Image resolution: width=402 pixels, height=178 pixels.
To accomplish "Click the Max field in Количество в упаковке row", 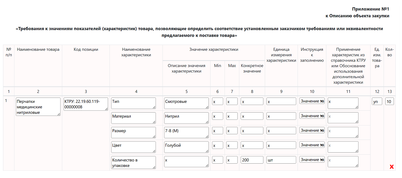I will tap(232, 160).
